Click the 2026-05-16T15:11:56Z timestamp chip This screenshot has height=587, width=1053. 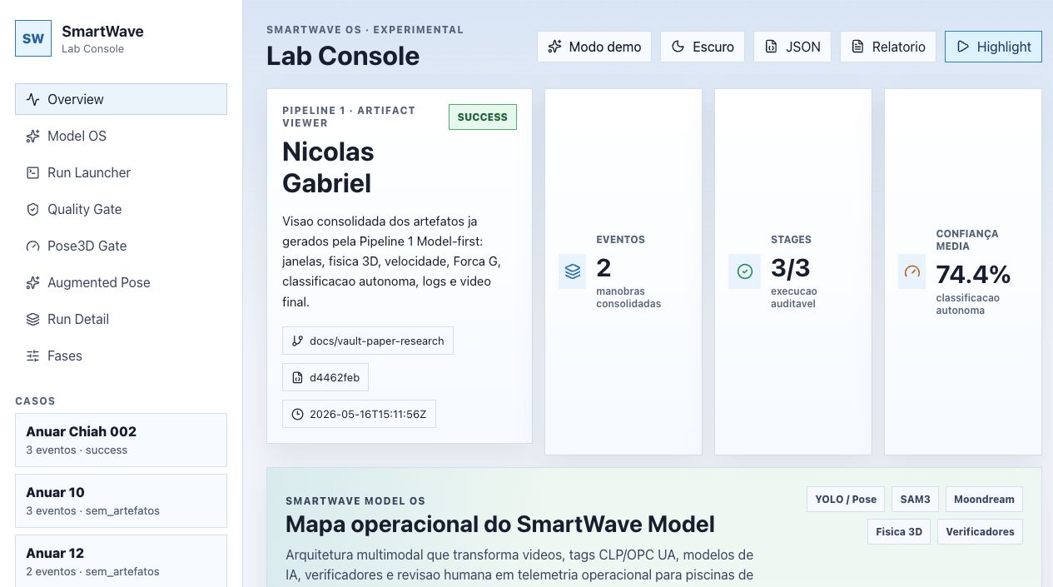[x=359, y=414]
